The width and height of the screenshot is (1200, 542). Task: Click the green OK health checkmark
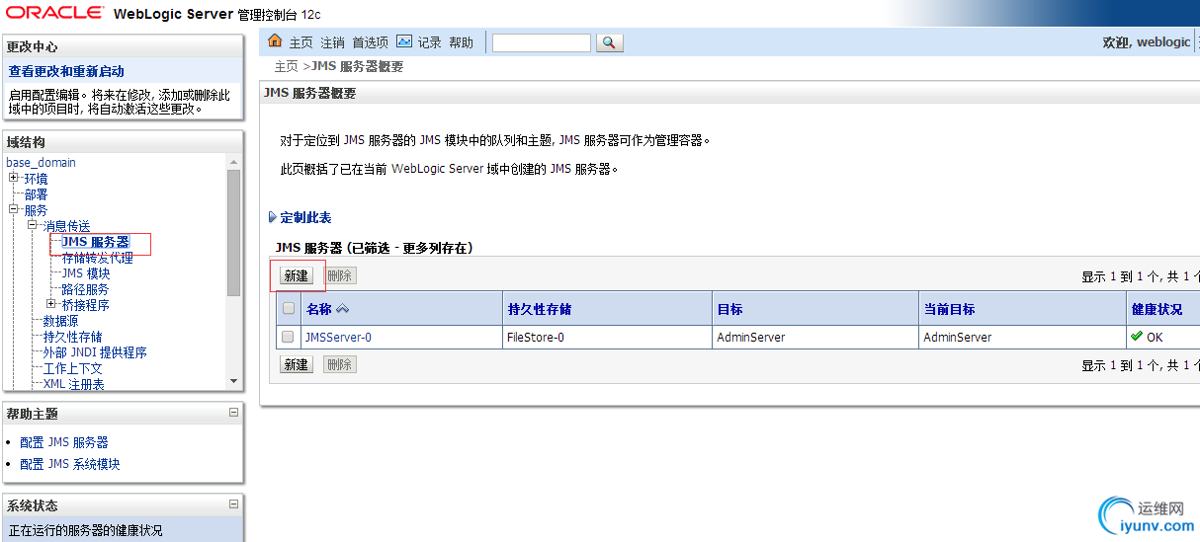click(x=1137, y=337)
